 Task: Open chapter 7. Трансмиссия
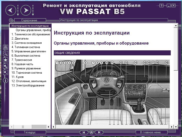coord(22,60)
